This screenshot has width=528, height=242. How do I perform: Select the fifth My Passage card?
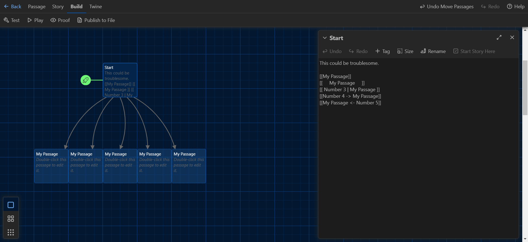coord(189,166)
